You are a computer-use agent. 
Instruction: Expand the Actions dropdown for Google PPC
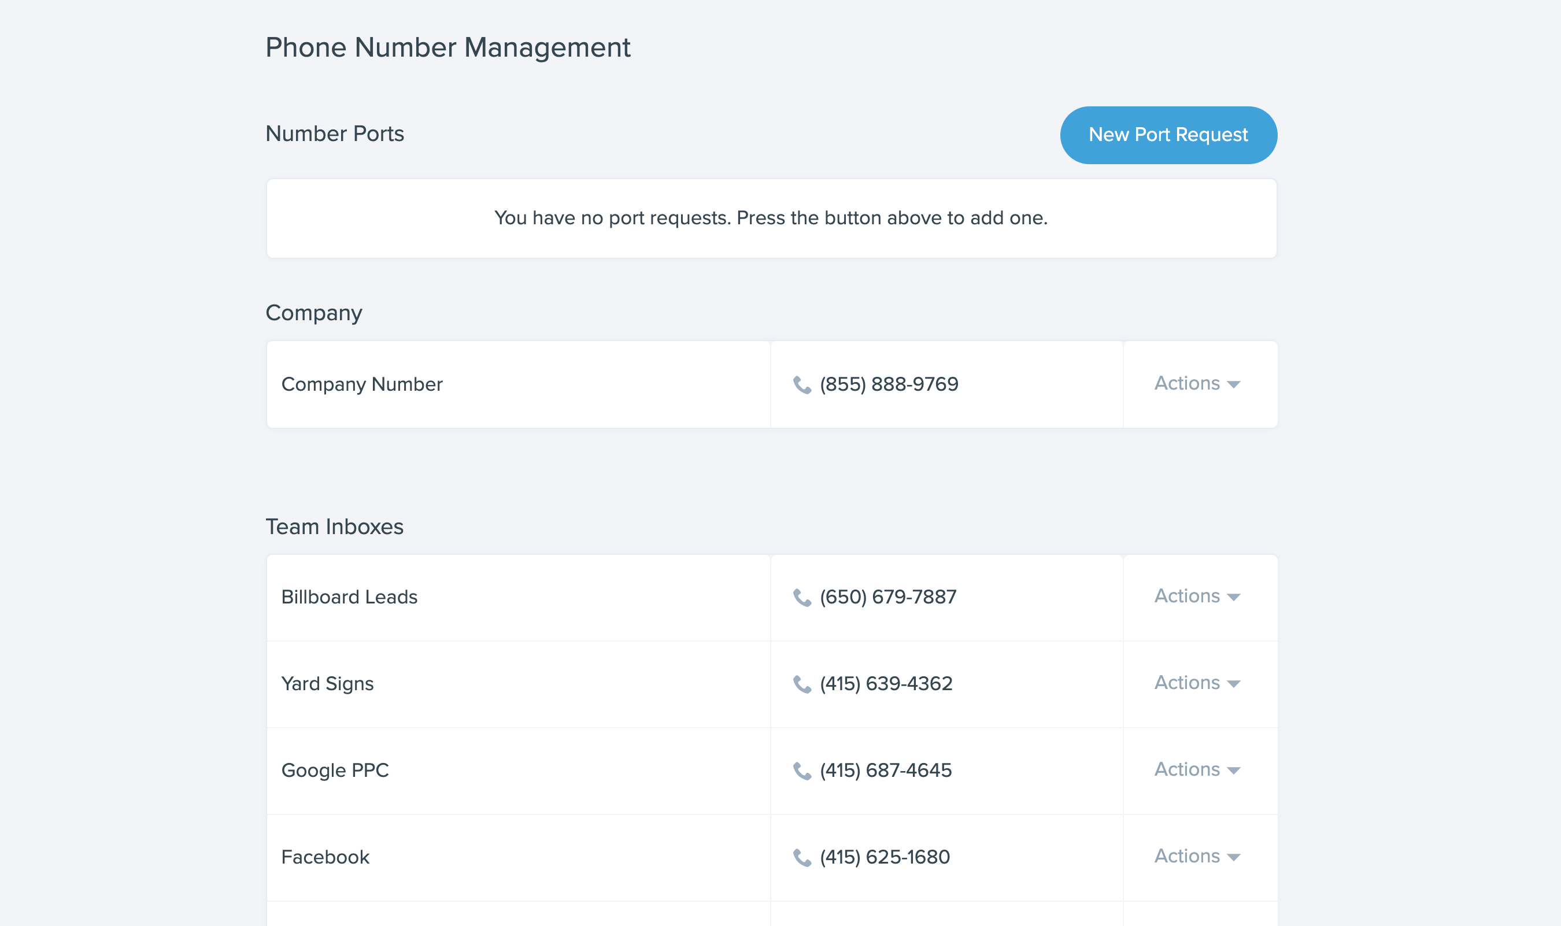point(1197,770)
